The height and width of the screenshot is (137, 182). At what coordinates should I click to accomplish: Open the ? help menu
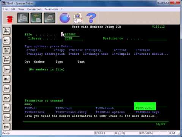(62, 9)
